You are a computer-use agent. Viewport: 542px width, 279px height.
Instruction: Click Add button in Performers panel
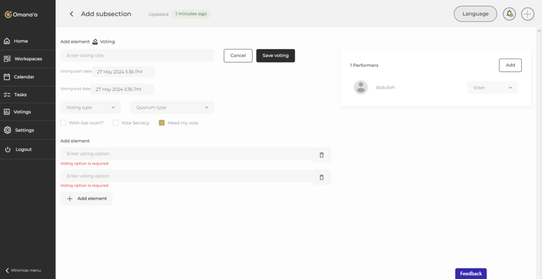510,65
